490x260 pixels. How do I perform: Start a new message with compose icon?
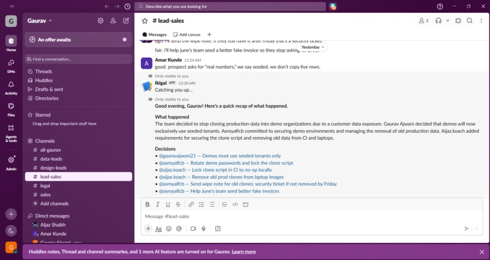point(126,21)
